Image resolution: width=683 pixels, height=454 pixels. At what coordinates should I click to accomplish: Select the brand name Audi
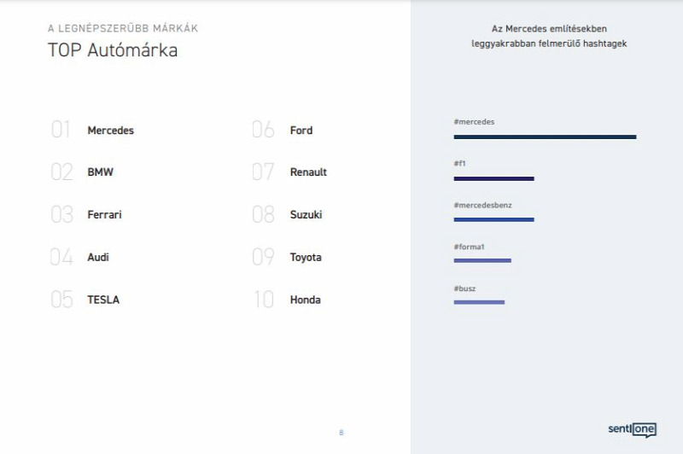pyautogui.click(x=98, y=257)
